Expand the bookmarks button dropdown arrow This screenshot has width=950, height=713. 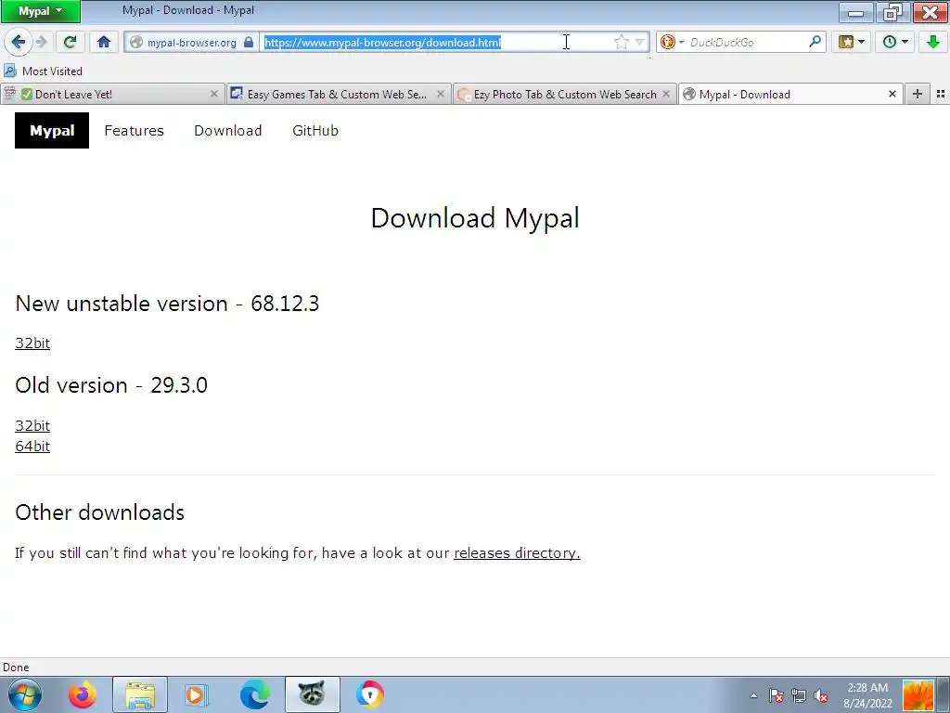862,43
